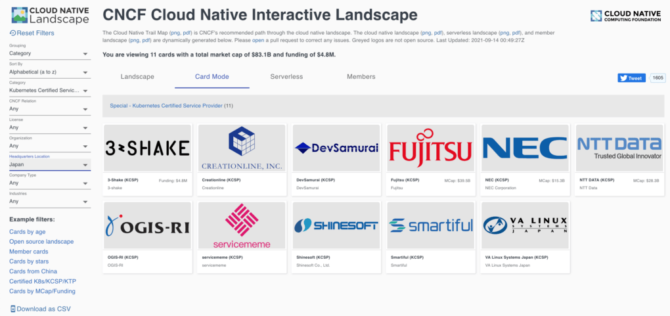670x316 pixels.
Task: Click the Certified K8s/KCSP/KTP link
Action: [43, 281]
